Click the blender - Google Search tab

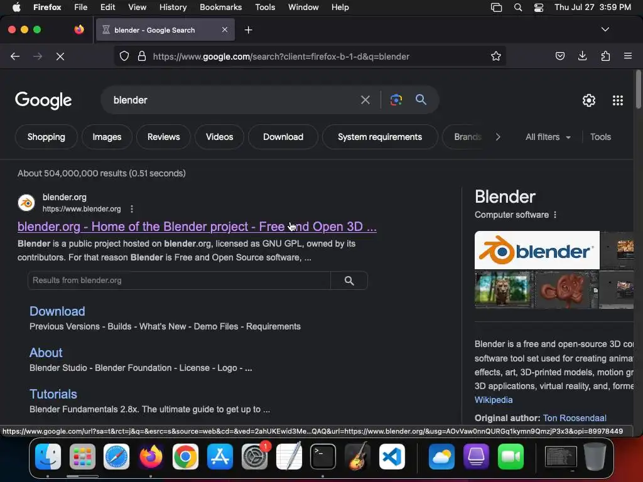click(x=165, y=30)
